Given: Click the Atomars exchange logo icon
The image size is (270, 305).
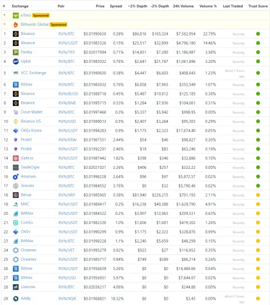Looking at the screenshot, I should pos(16,176).
